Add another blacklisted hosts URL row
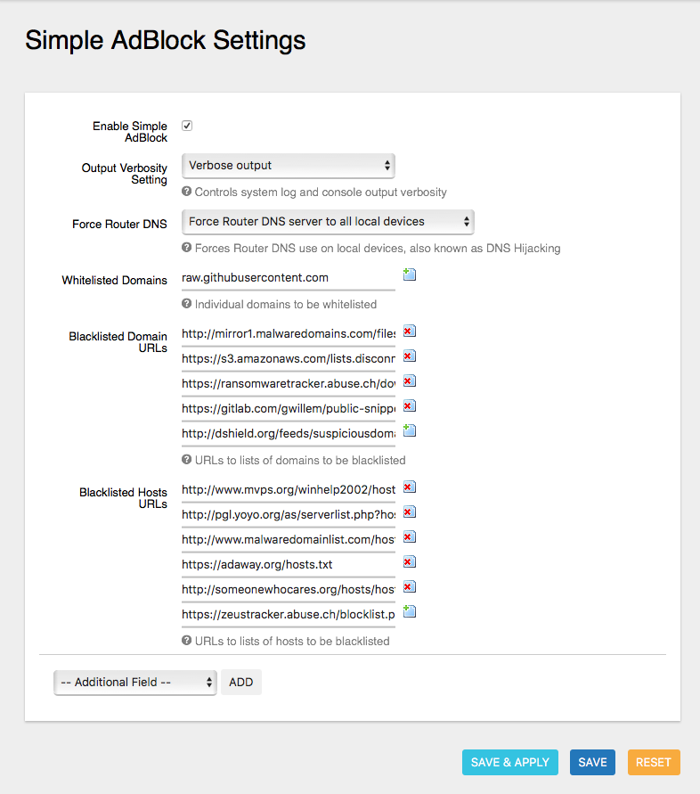This screenshot has width=700, height=794. pos(409,611)
